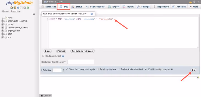Click help icon beside Run SQL query heading
The height and width of the screenshot is (97, 201).
(x=92, y=14)
